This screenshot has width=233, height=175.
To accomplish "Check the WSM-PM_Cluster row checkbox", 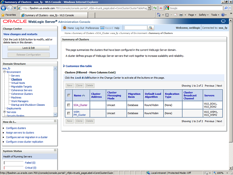I will tap(69, 113).
